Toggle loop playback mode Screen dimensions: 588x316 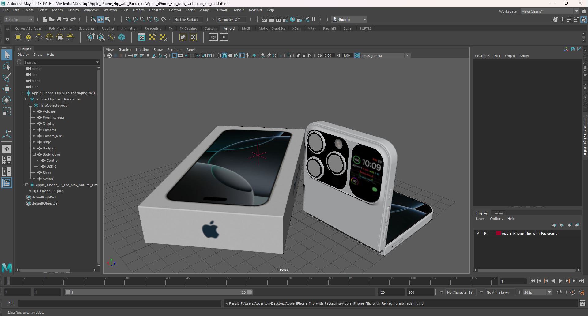point(559,292)
